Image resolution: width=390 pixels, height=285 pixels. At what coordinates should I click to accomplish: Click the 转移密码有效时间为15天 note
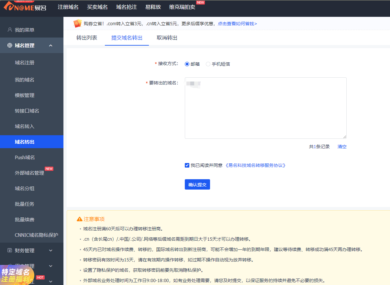168,260
